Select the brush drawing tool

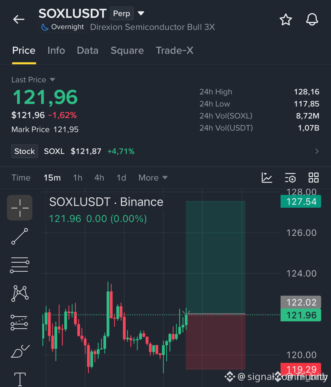point(20,351)
